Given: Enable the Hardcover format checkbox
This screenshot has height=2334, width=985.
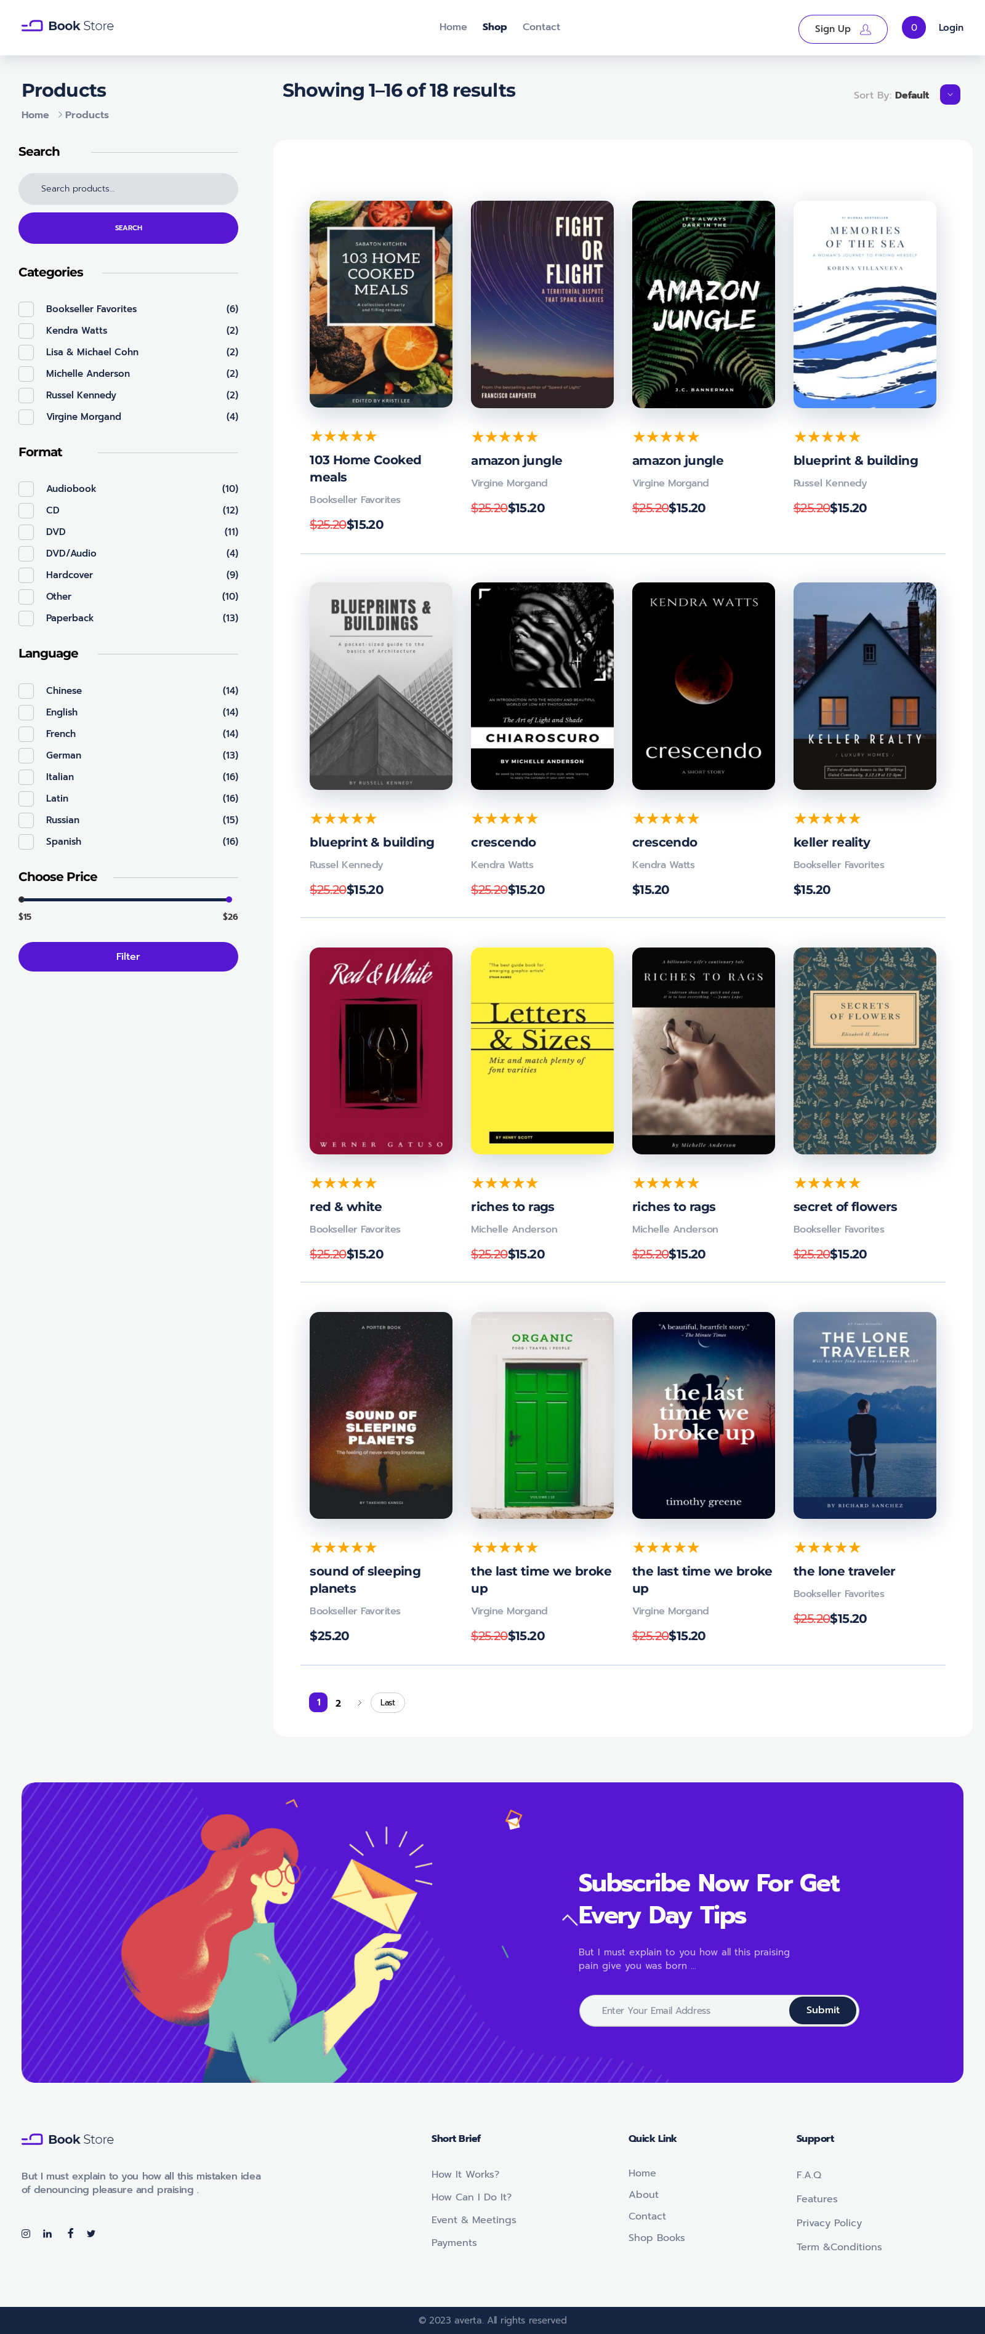Looking at the screenshot, I should (x=26, y=576).
